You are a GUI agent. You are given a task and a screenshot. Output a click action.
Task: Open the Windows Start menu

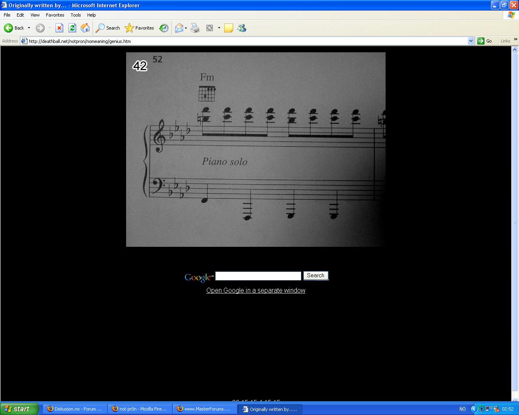[19, 409]
